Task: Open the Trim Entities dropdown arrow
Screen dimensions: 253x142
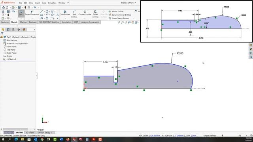Action: [x=65, y=19]
